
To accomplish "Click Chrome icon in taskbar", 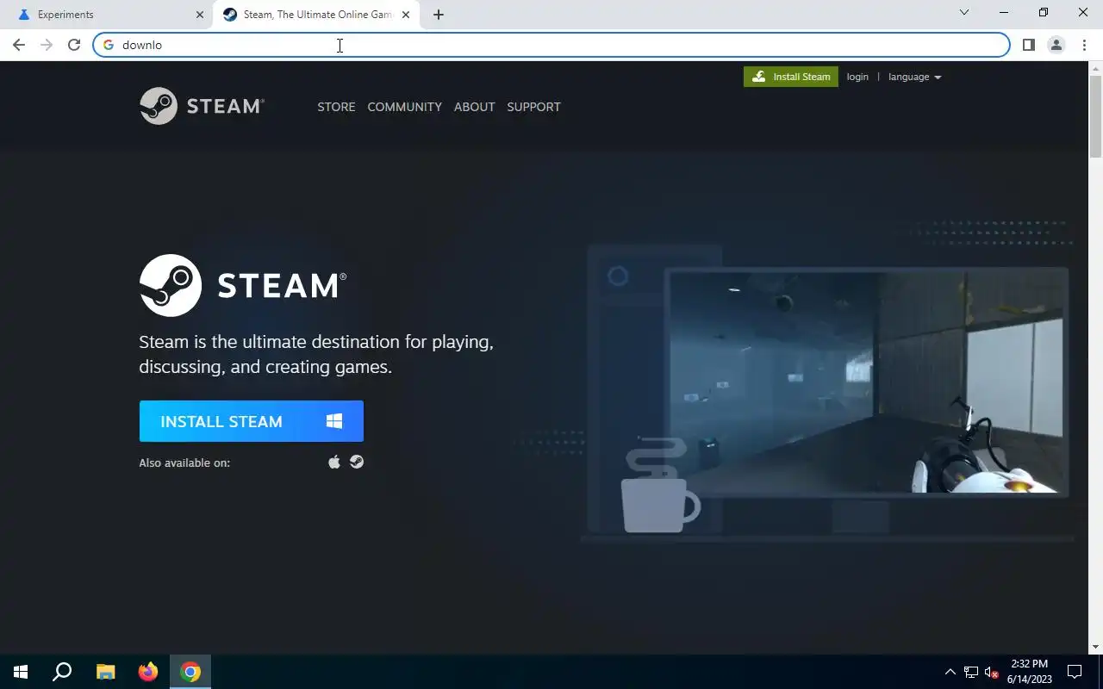I will (x=190, y=672).
